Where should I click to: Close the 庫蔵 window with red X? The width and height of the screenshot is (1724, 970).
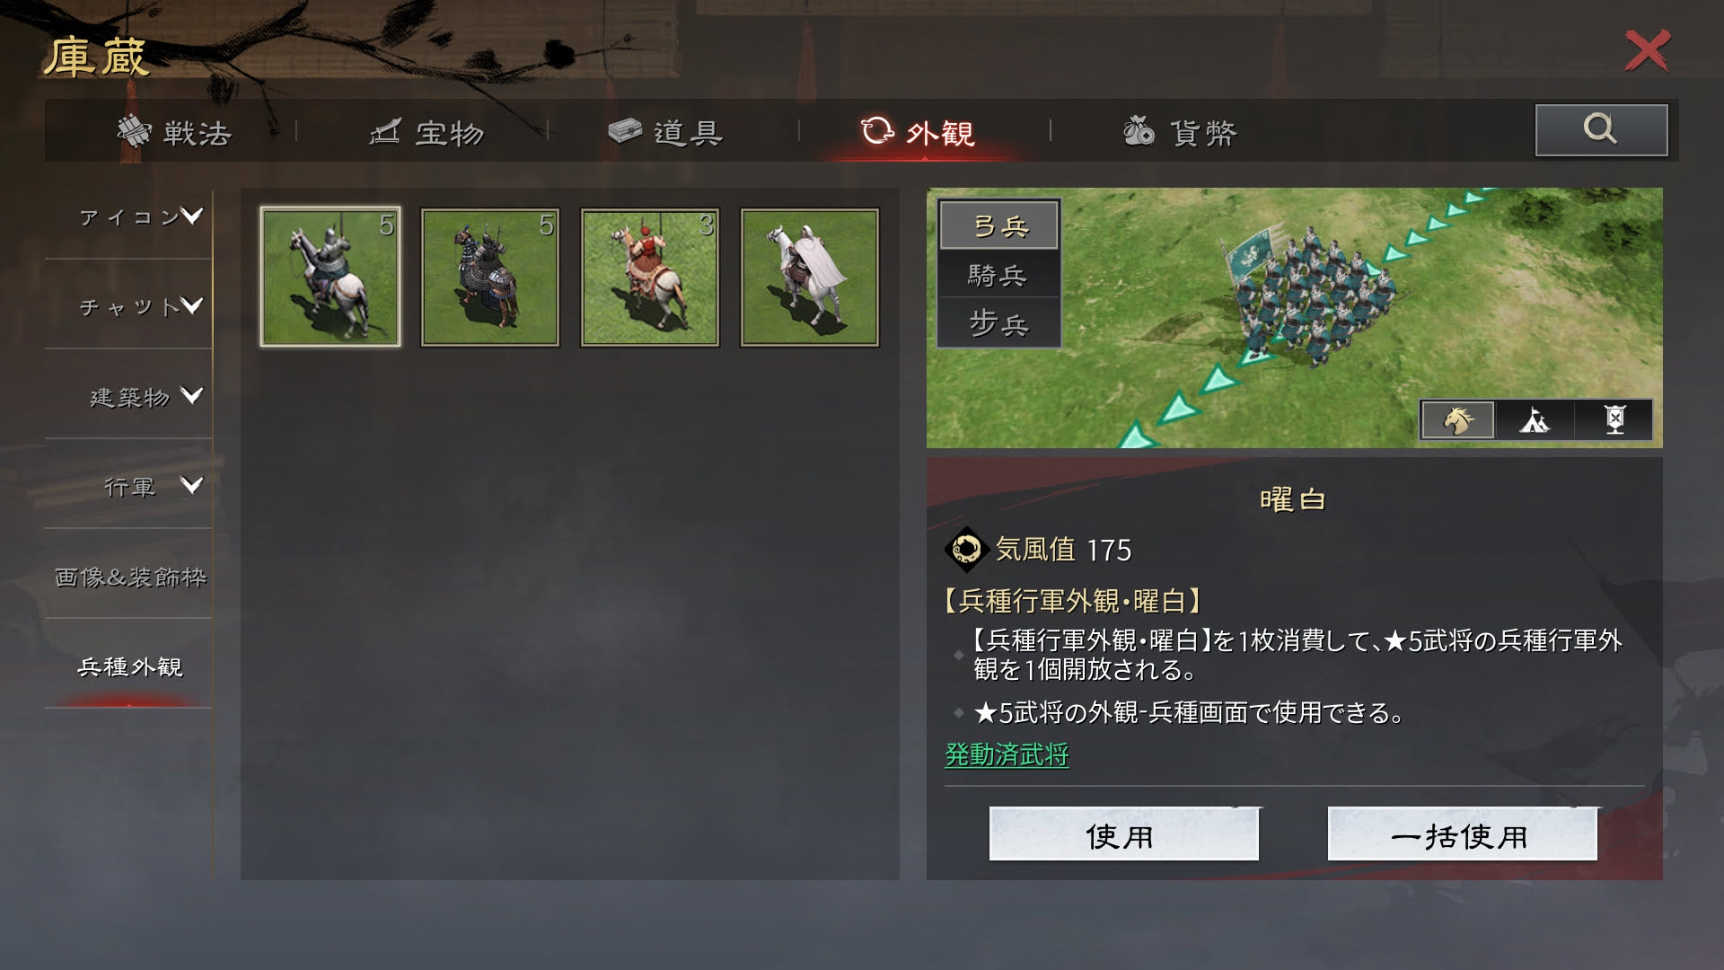point(1648,50)
